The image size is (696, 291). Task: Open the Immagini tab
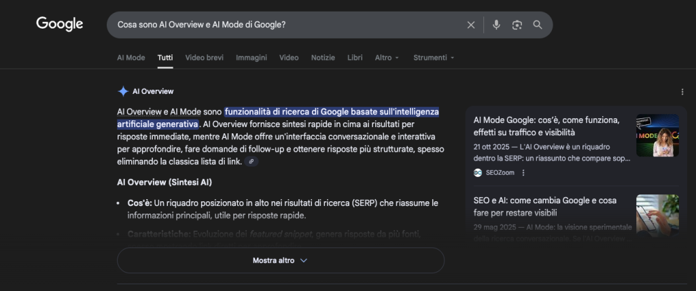(x=251, y=58)
